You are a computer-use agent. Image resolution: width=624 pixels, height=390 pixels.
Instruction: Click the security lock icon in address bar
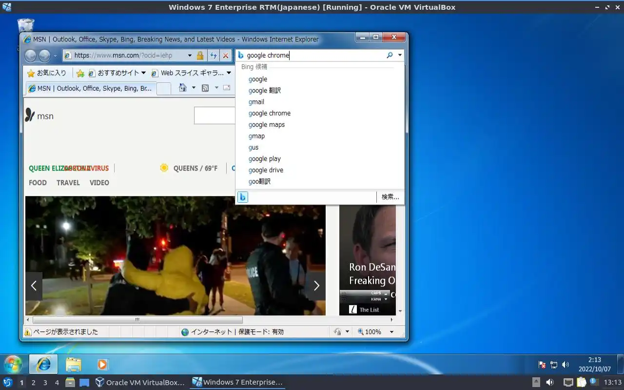(200, 56)
